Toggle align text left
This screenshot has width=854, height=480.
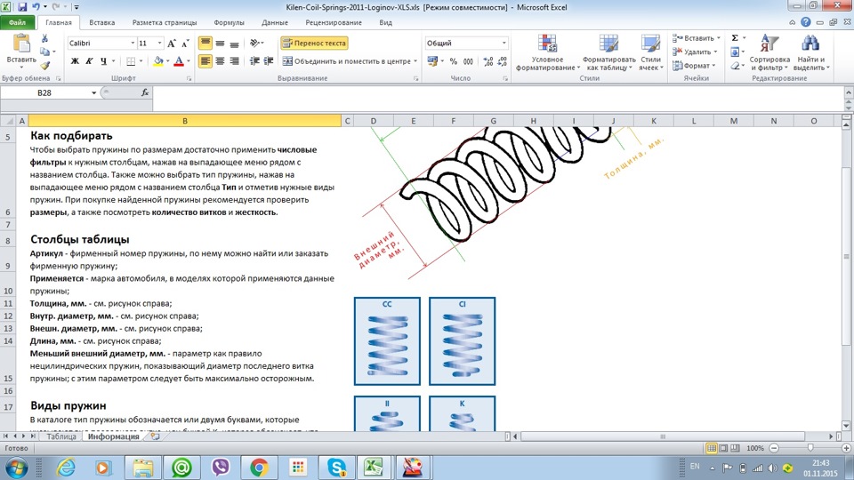(205, 61)
